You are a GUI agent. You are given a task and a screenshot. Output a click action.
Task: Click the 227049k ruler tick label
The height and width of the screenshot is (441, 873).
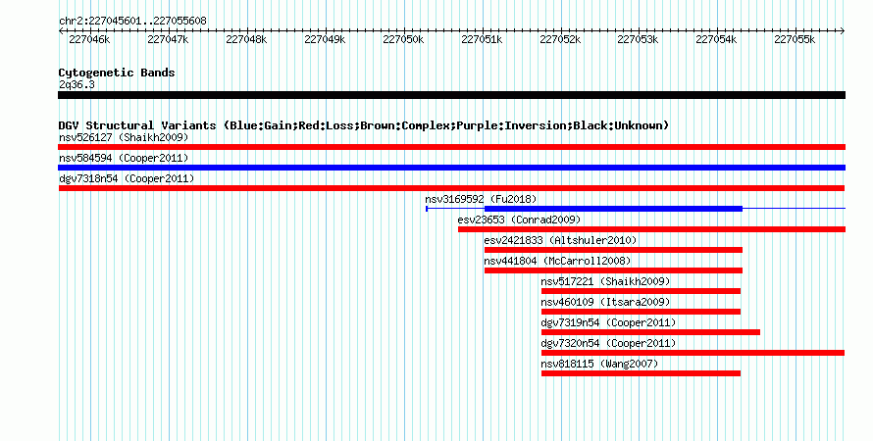tap(325, 39)
